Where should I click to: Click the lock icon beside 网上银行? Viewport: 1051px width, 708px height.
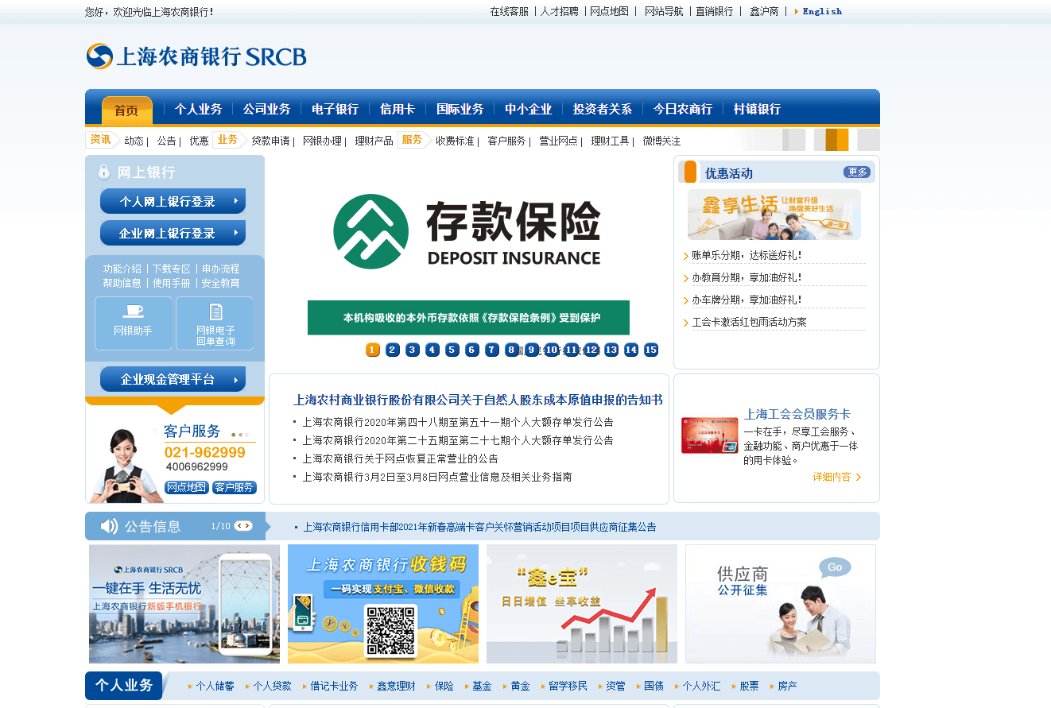click(x=103, y=172)
